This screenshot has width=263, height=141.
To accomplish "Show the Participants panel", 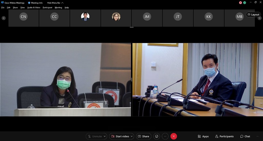I will [x=224, y=136].
